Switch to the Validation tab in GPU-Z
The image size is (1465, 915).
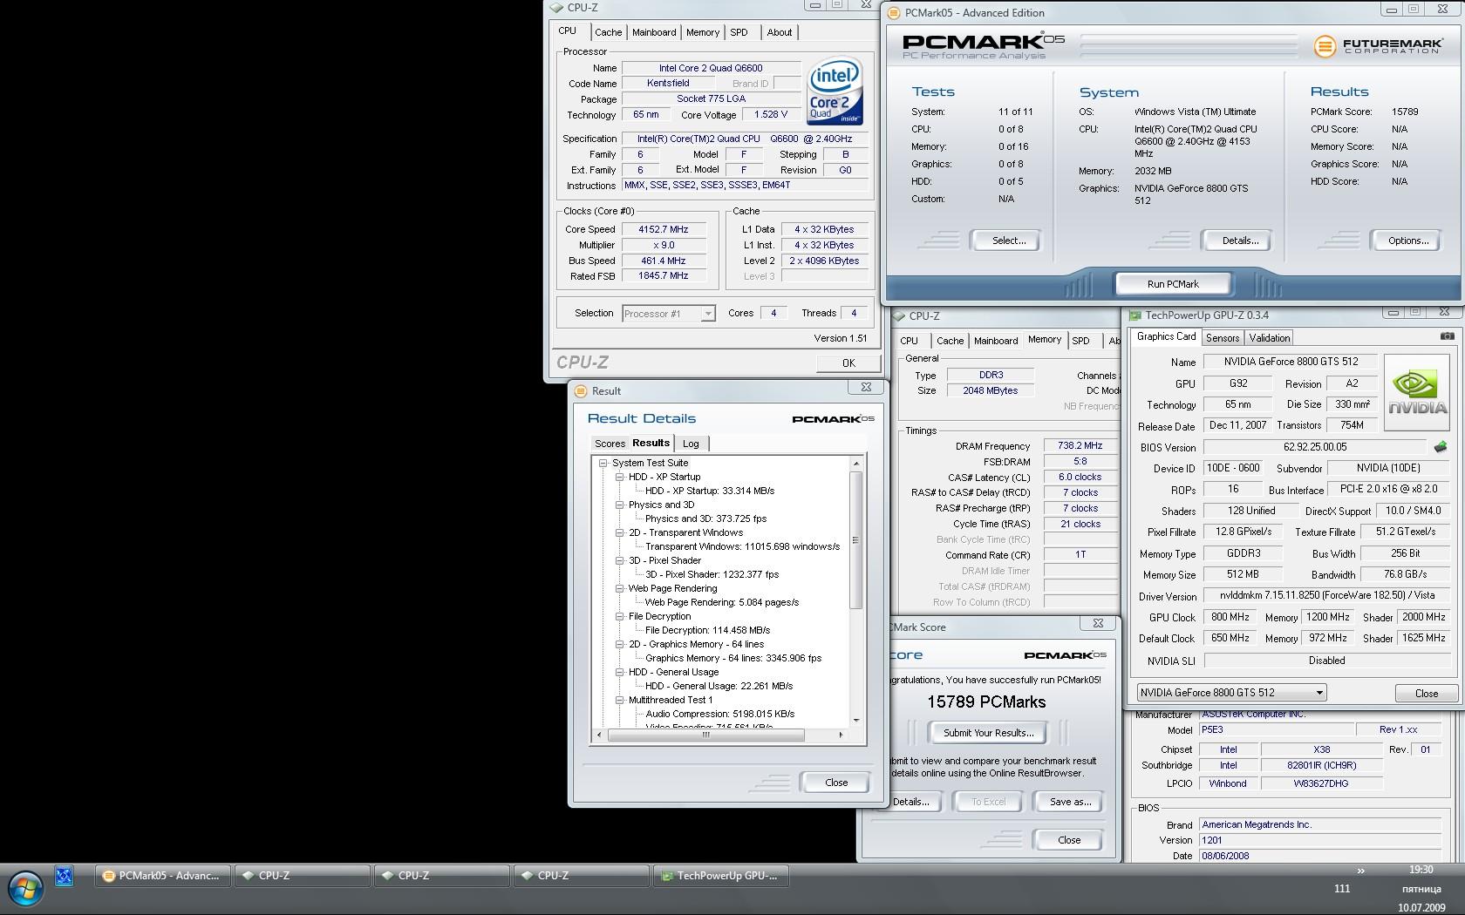click(x=1269, y=338)
